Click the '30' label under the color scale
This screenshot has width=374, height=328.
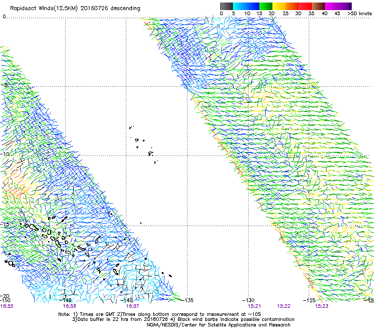[x=298, y=13]
